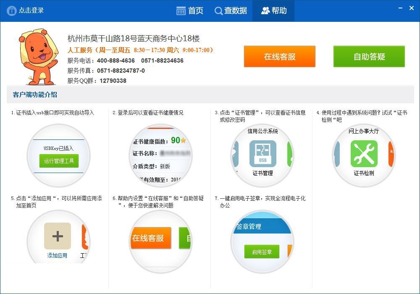The width and height of the screenshot is (420, 294).
Task: Click 在线客服 button in feature six
Action: pyautogui.click(x=150, y=237)
